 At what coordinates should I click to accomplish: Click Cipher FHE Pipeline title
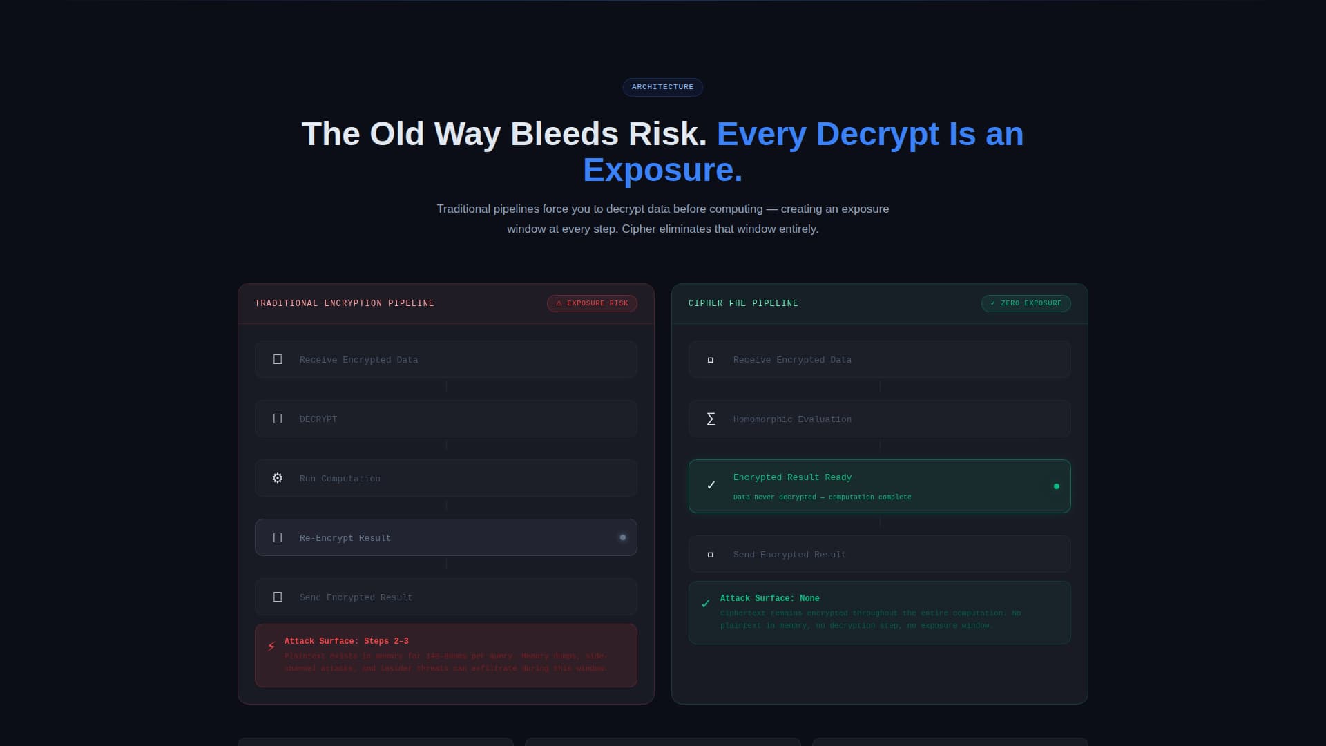[x=743, y=303]
